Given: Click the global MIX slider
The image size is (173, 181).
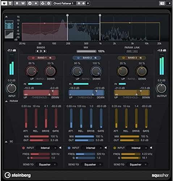Looking at the screenshot, I should click(86, 51).
